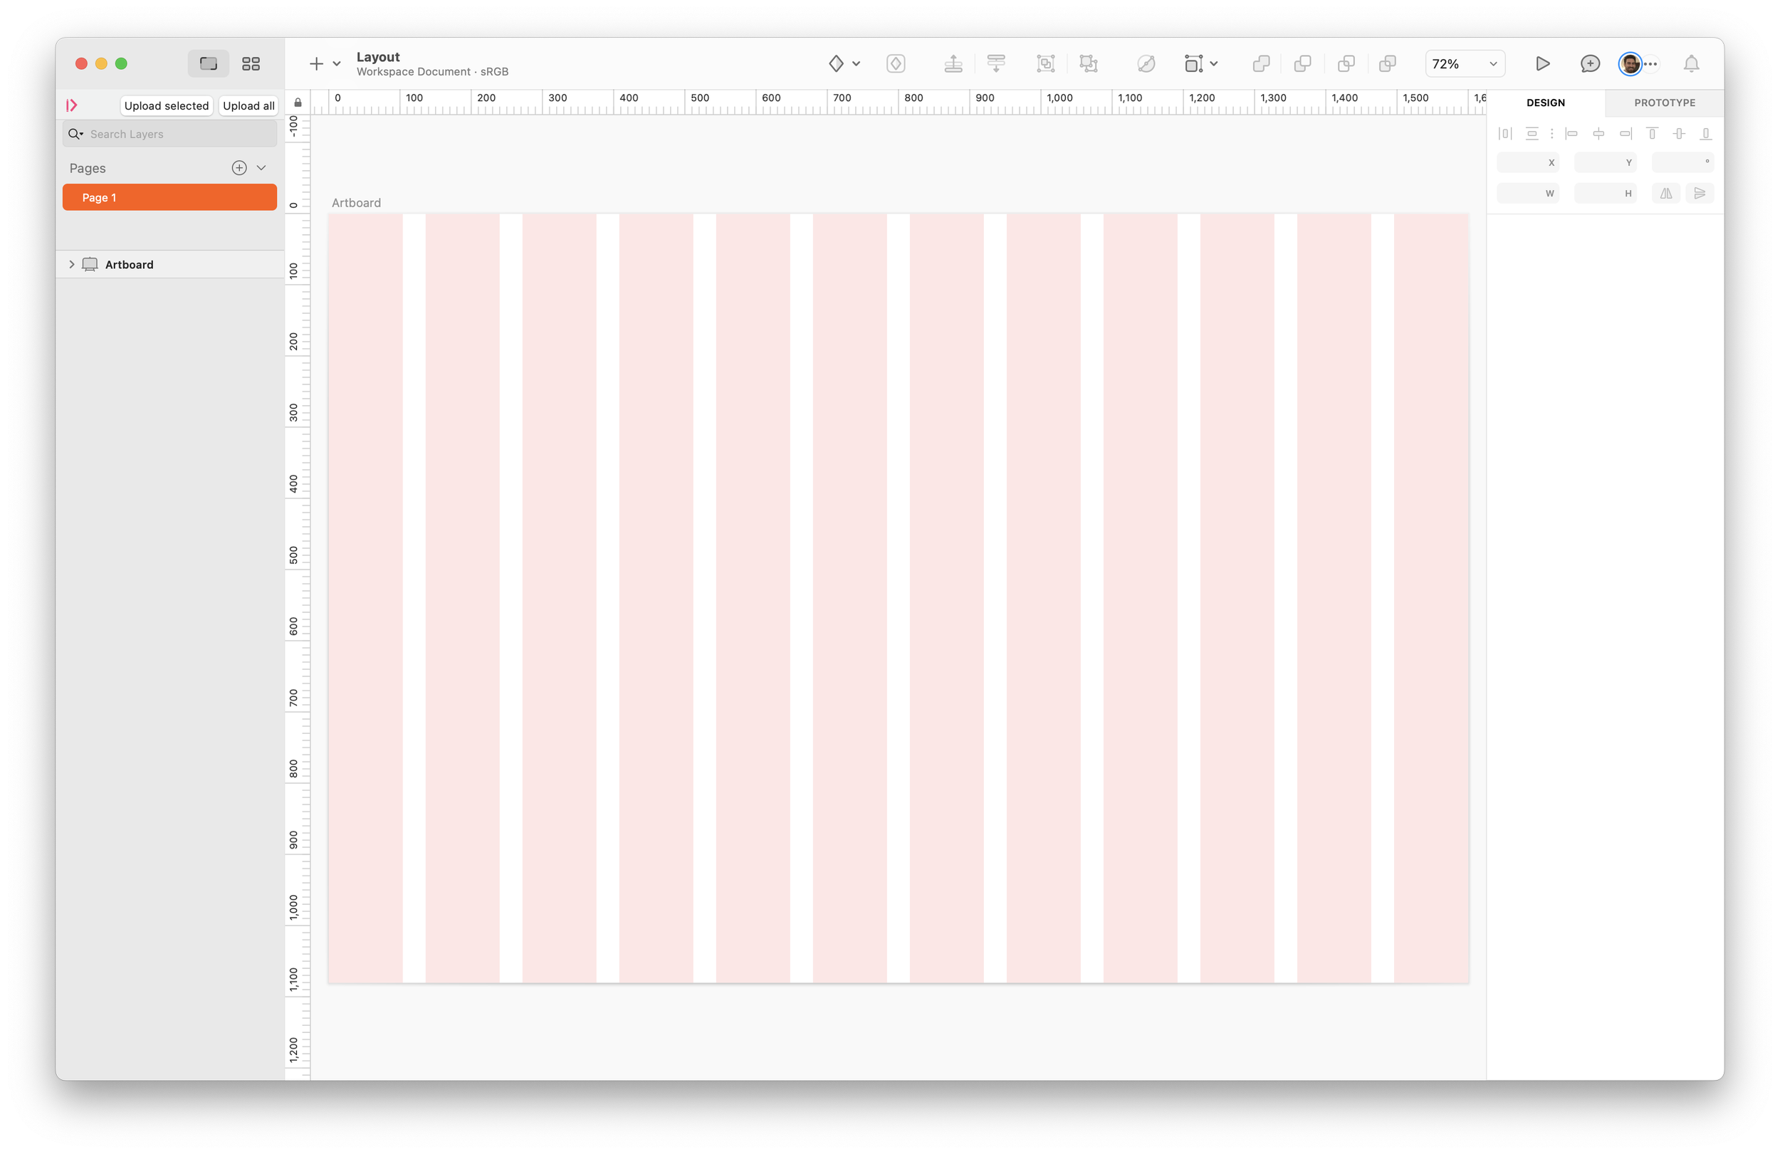Click the Search Layers field
The width and height of the screenshot is (1780, 1154).
179,134
